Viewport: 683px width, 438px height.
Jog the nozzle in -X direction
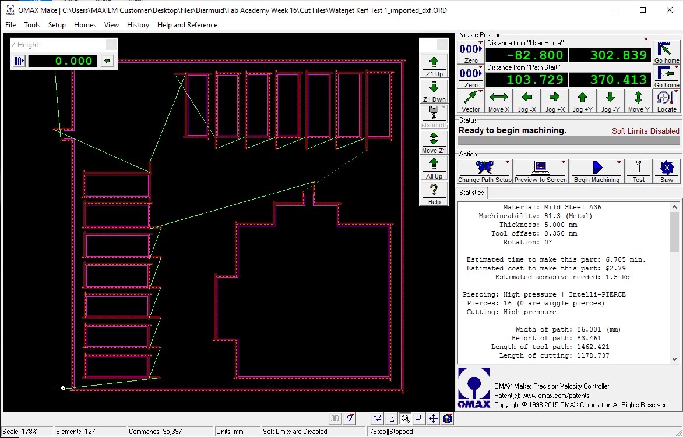tap(527, 101)
